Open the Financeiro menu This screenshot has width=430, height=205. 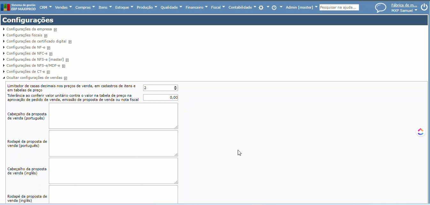(x=196, y=7)
